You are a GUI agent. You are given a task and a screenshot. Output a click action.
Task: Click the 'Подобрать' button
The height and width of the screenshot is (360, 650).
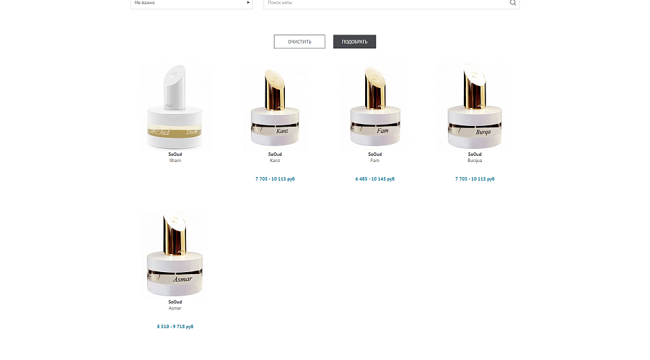(355, 42)
